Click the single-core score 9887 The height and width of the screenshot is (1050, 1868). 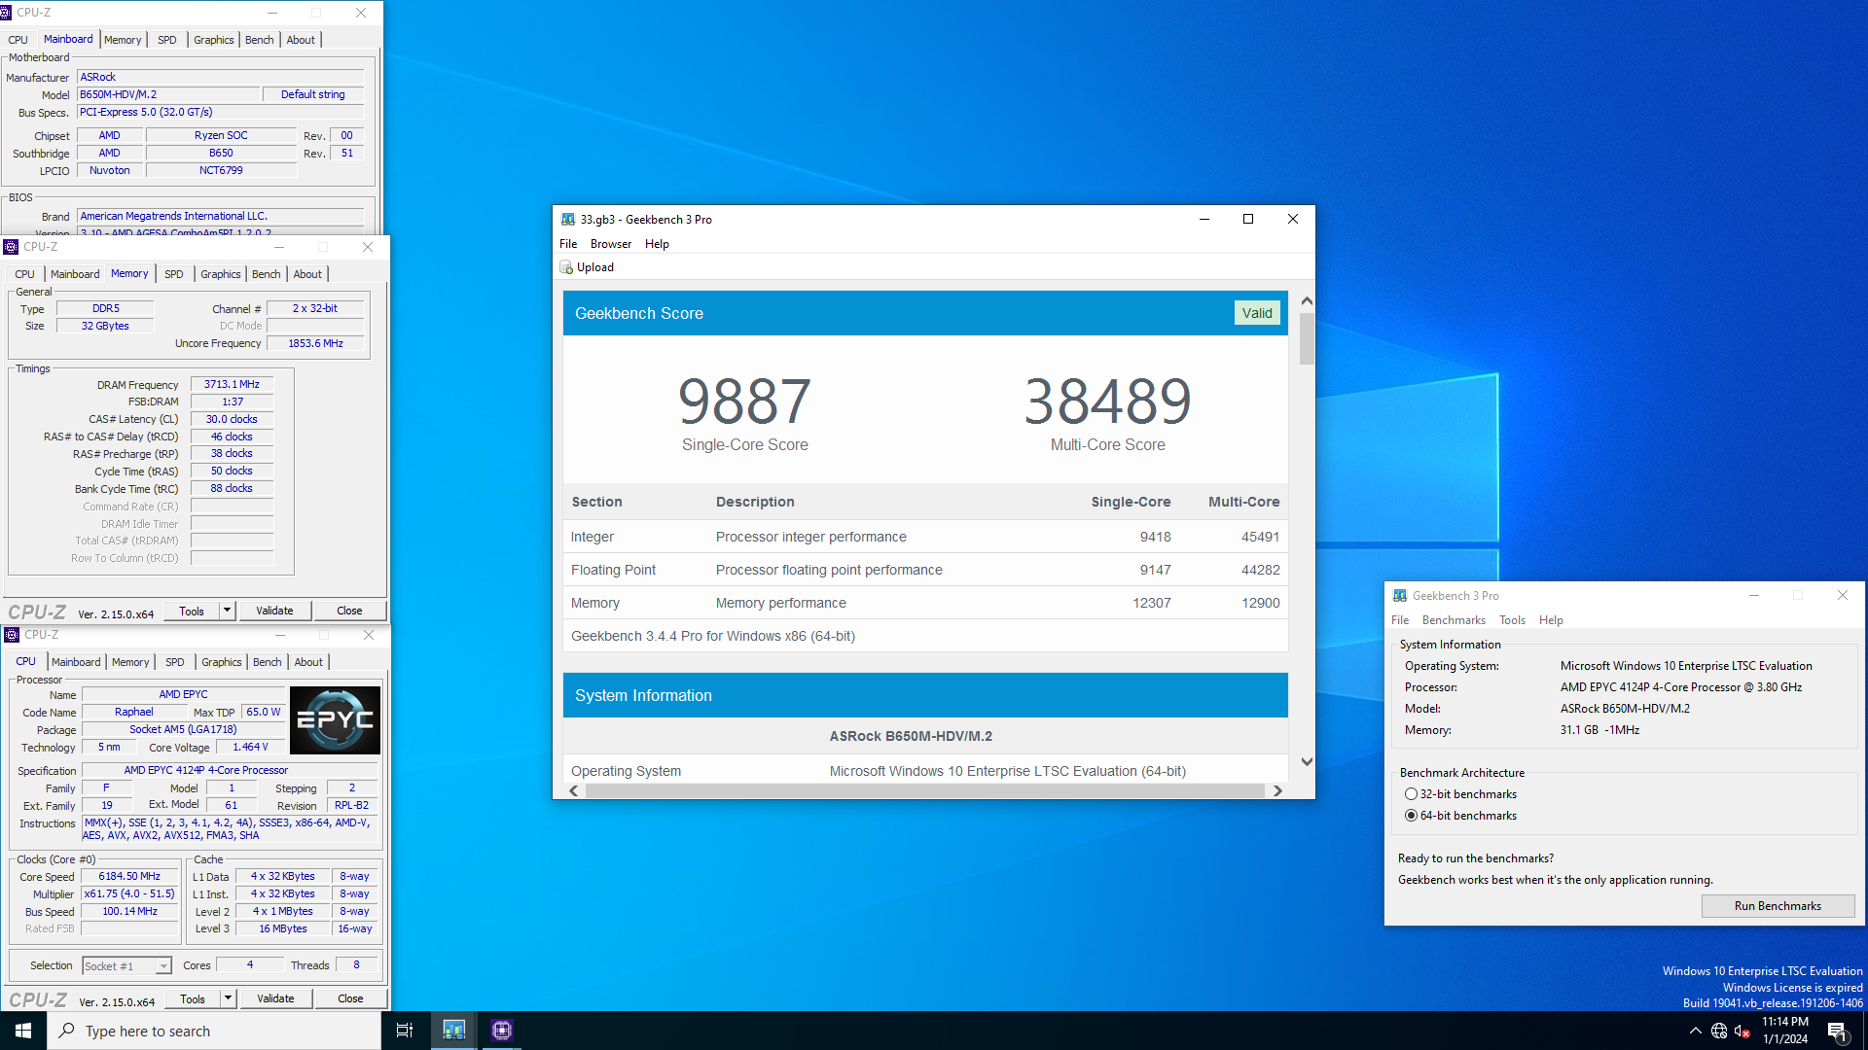[745, 402]
